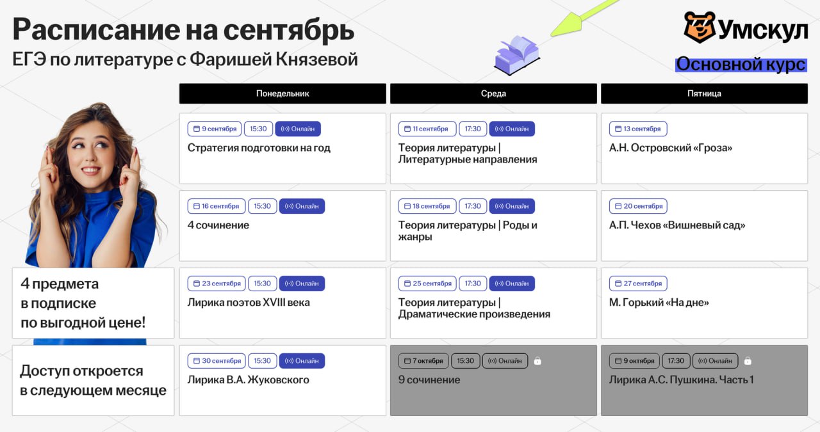Click the 30 сентября calendar date badge

pos(216,361)
